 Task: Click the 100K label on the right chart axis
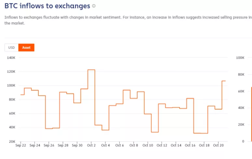240,58
